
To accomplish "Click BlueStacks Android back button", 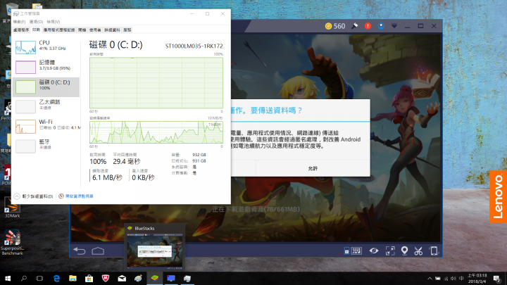I will click(79, 251).
